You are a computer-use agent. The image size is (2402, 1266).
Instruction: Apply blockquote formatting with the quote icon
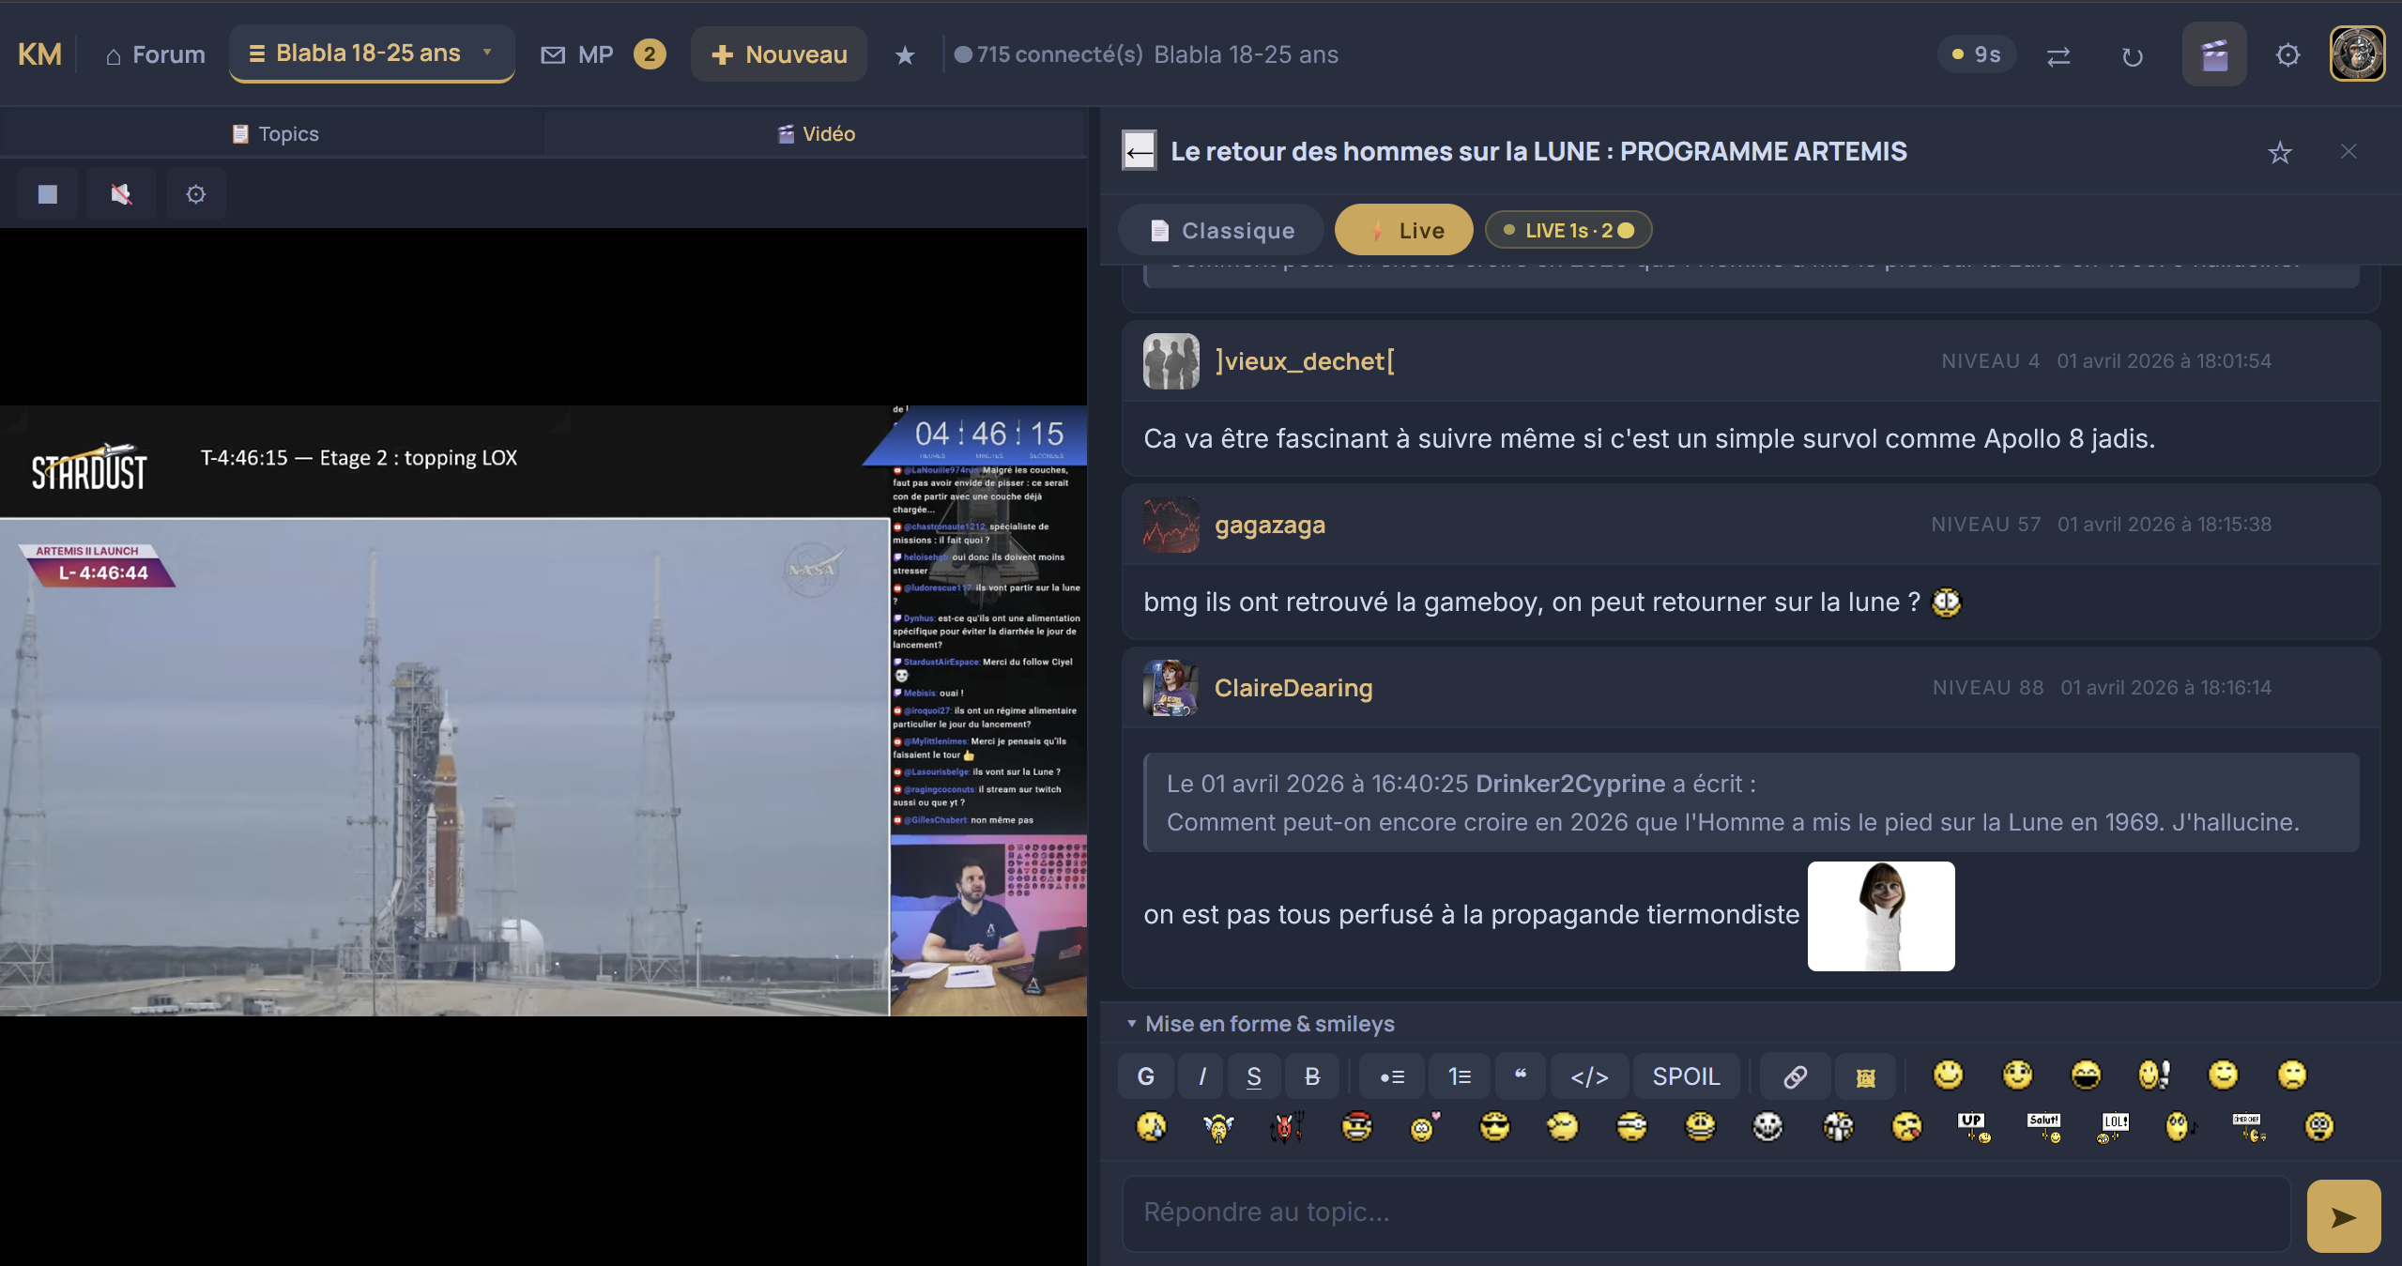point(1521,1076)
